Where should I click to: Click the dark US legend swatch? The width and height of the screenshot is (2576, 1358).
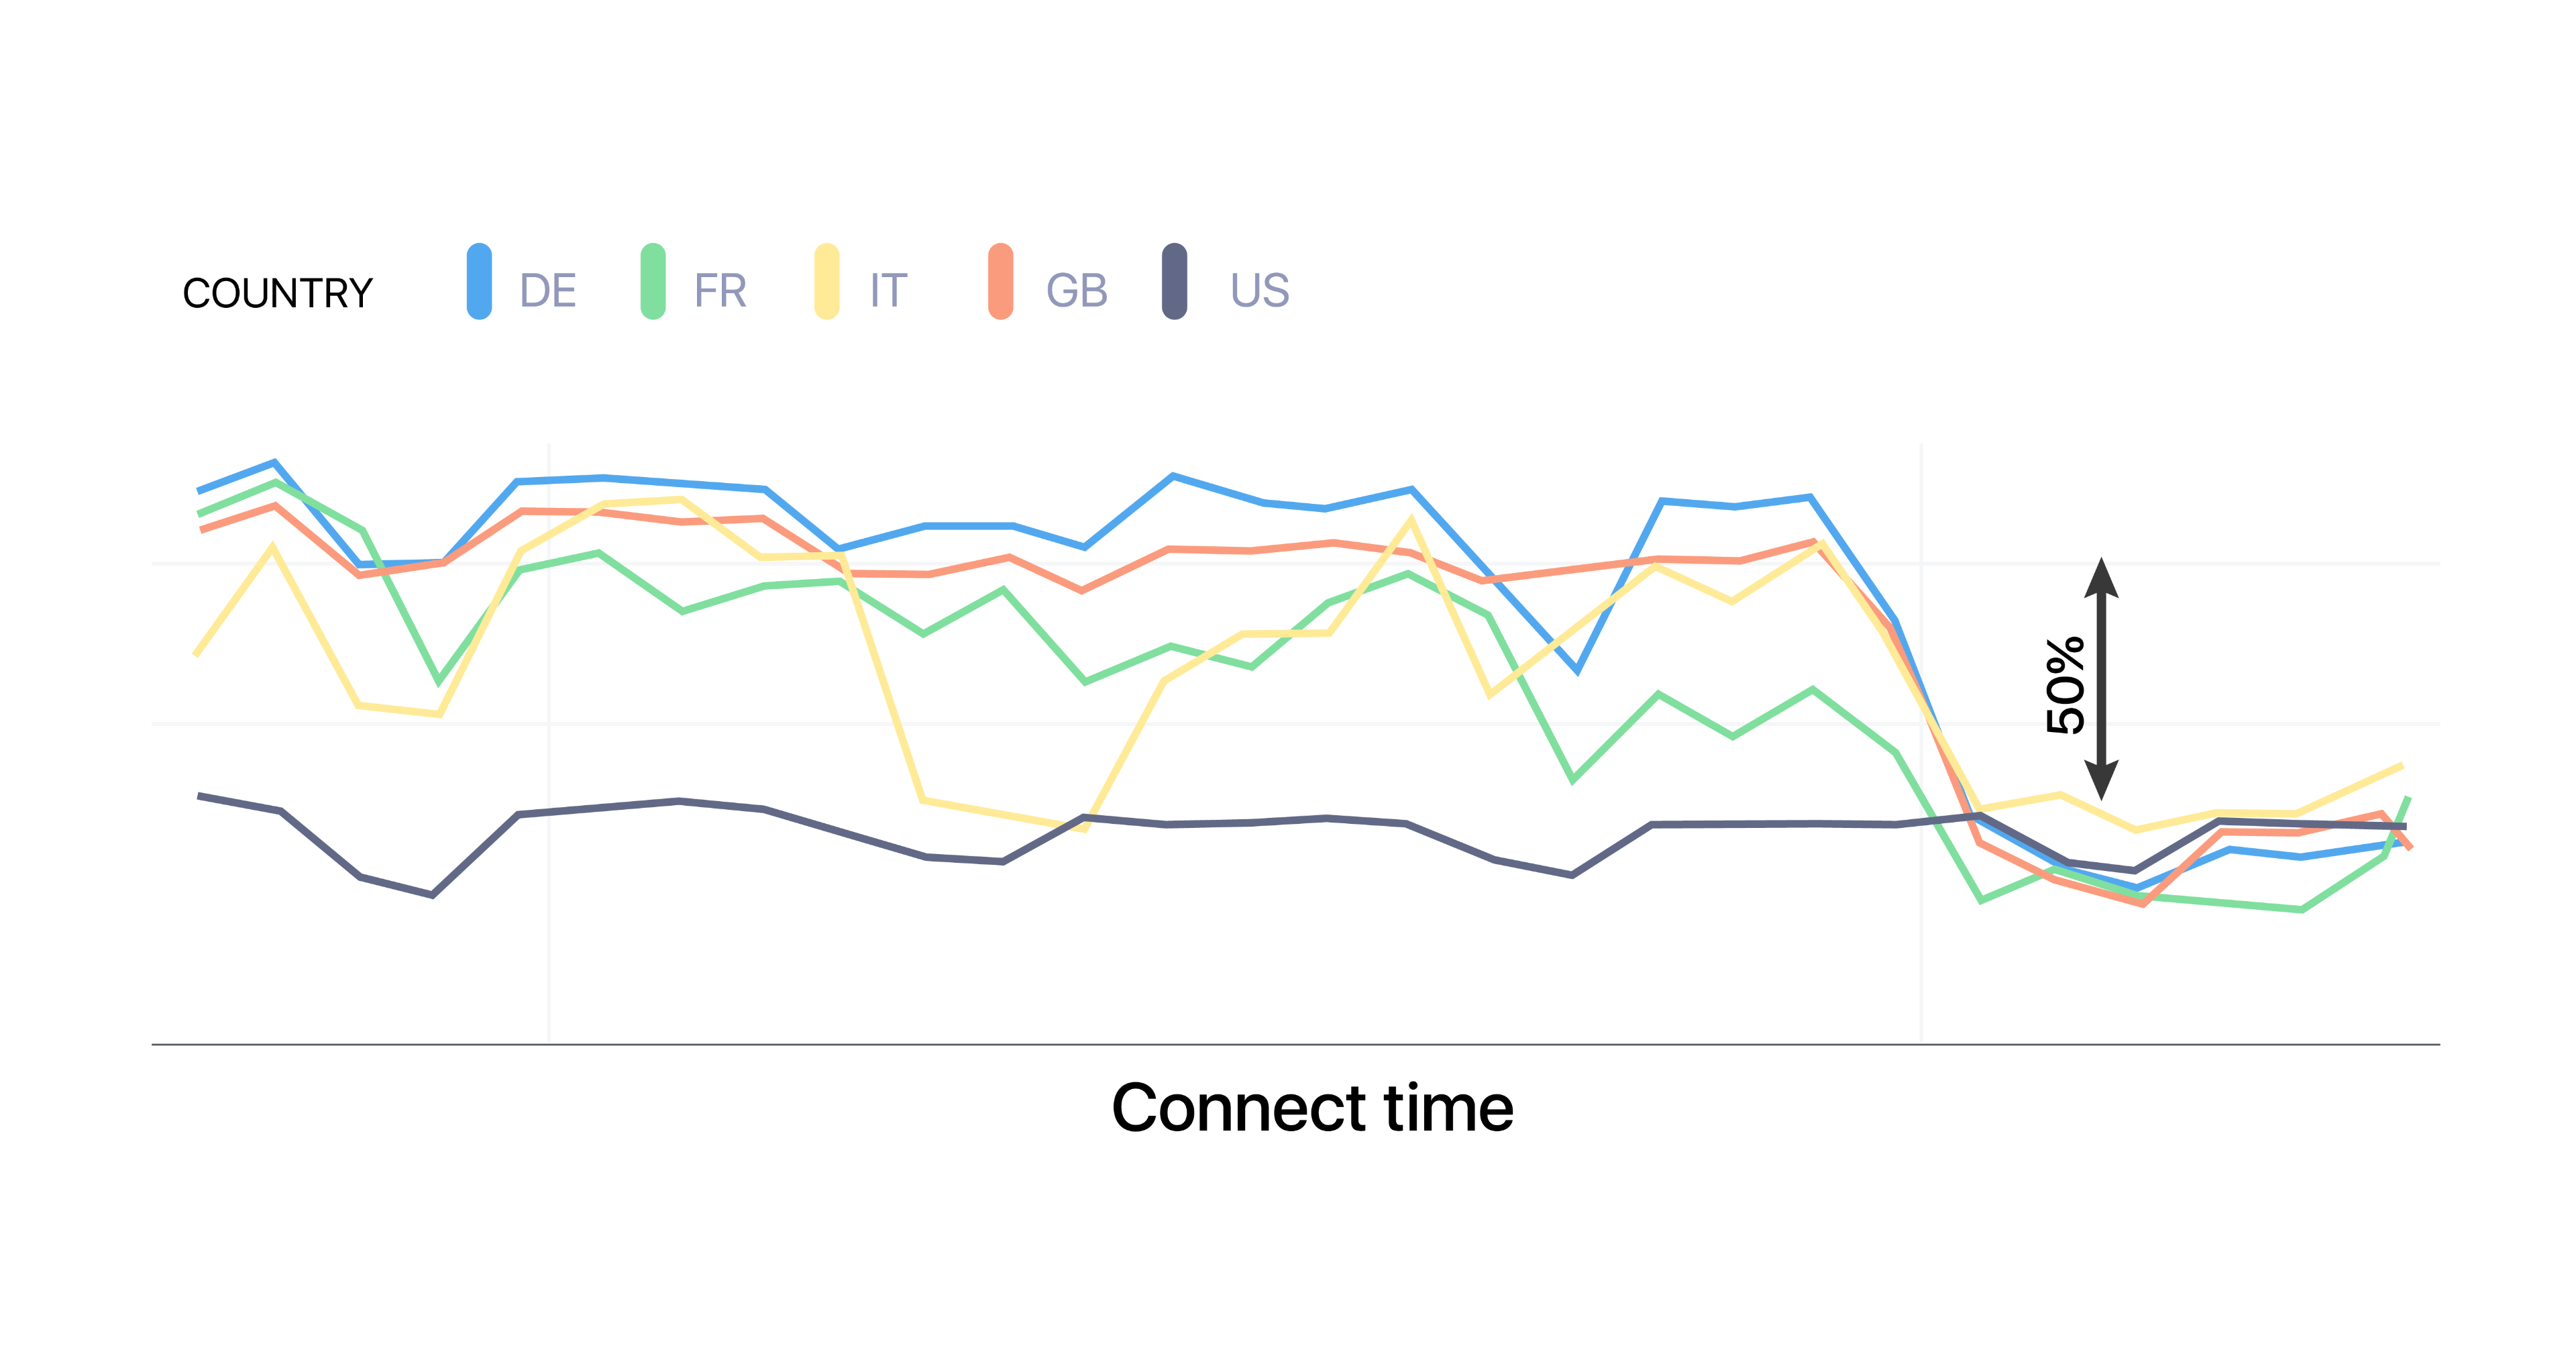pyautogui.click(x=1174, y=281)
